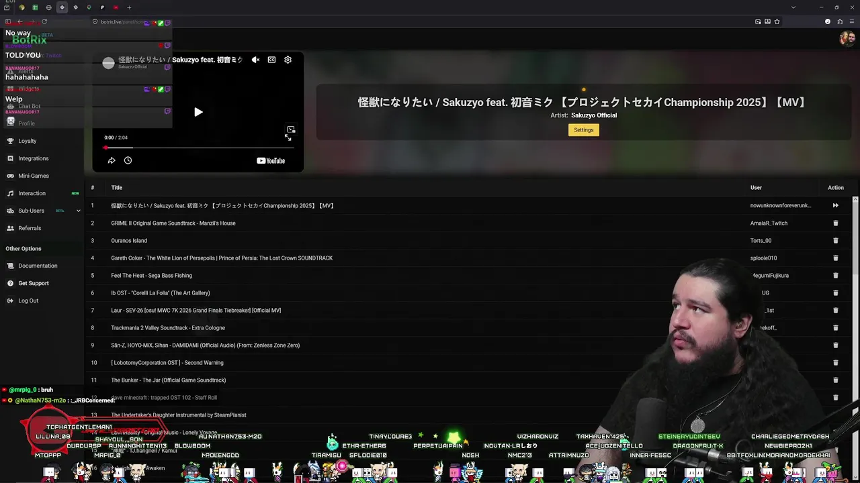Screen dimensions: 860x483
Task: Delete the GRIME II Manzil's House song
Action: click(836, 223)
